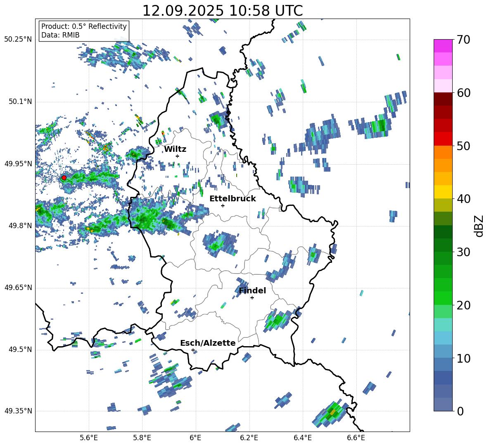Viewport: 489px width, 446px height.
Task: Click the dBZ colorbar label
Action: (x=479, y=226)
